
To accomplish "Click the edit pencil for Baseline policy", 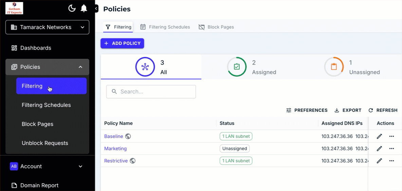I will point(380,136).
